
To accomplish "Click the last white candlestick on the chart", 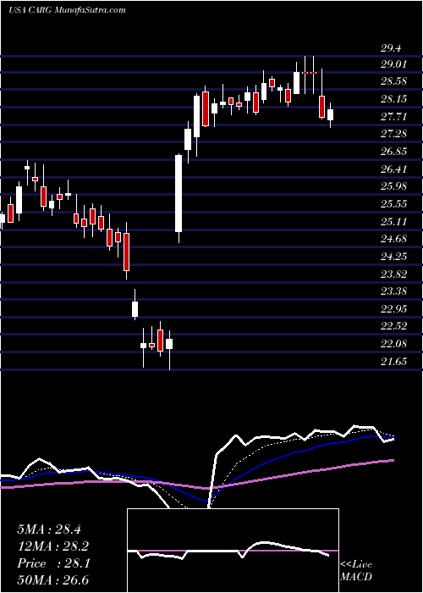I will (331, 115).
